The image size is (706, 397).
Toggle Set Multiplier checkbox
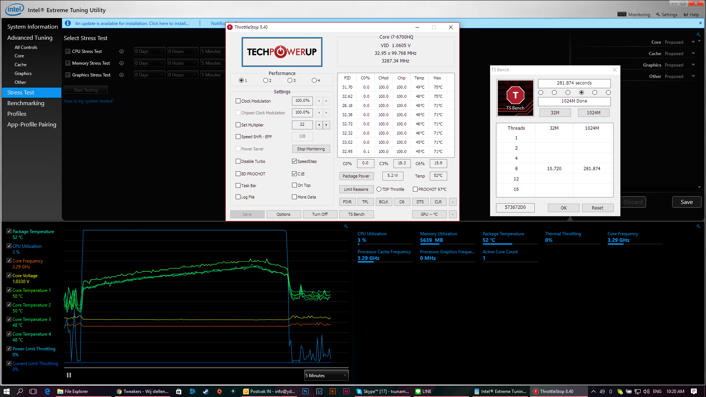(238, 125)
